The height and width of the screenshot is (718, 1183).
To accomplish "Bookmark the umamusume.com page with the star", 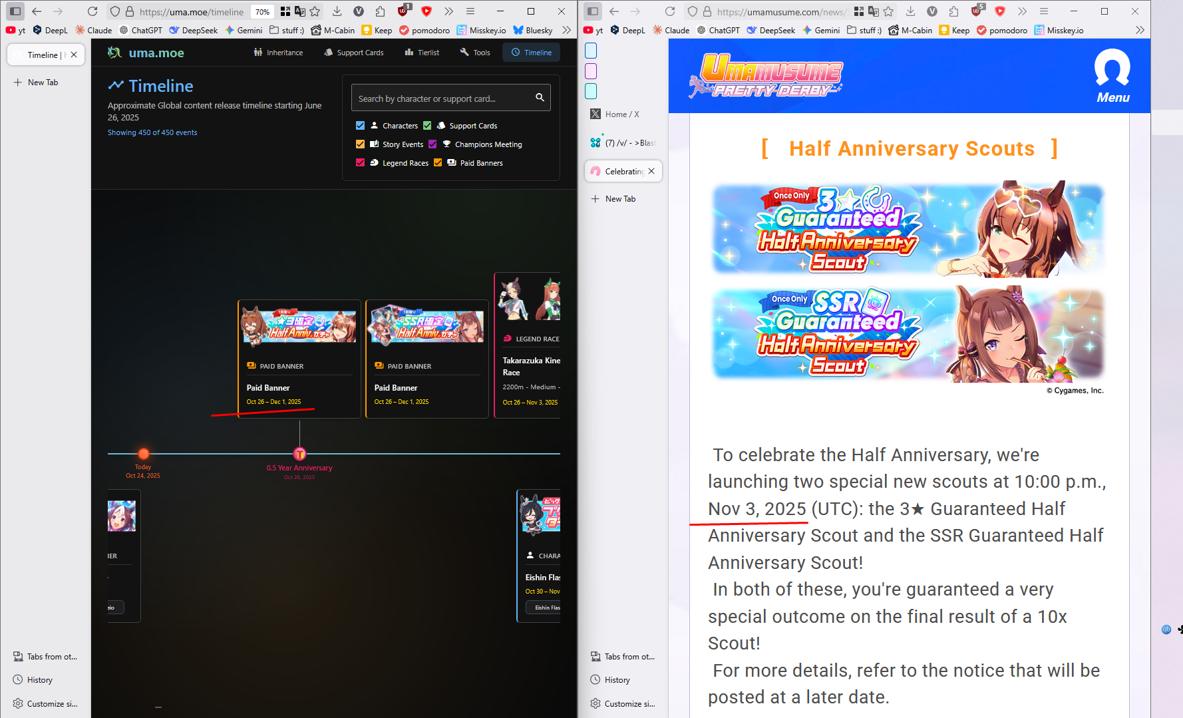I will point(888,11).
